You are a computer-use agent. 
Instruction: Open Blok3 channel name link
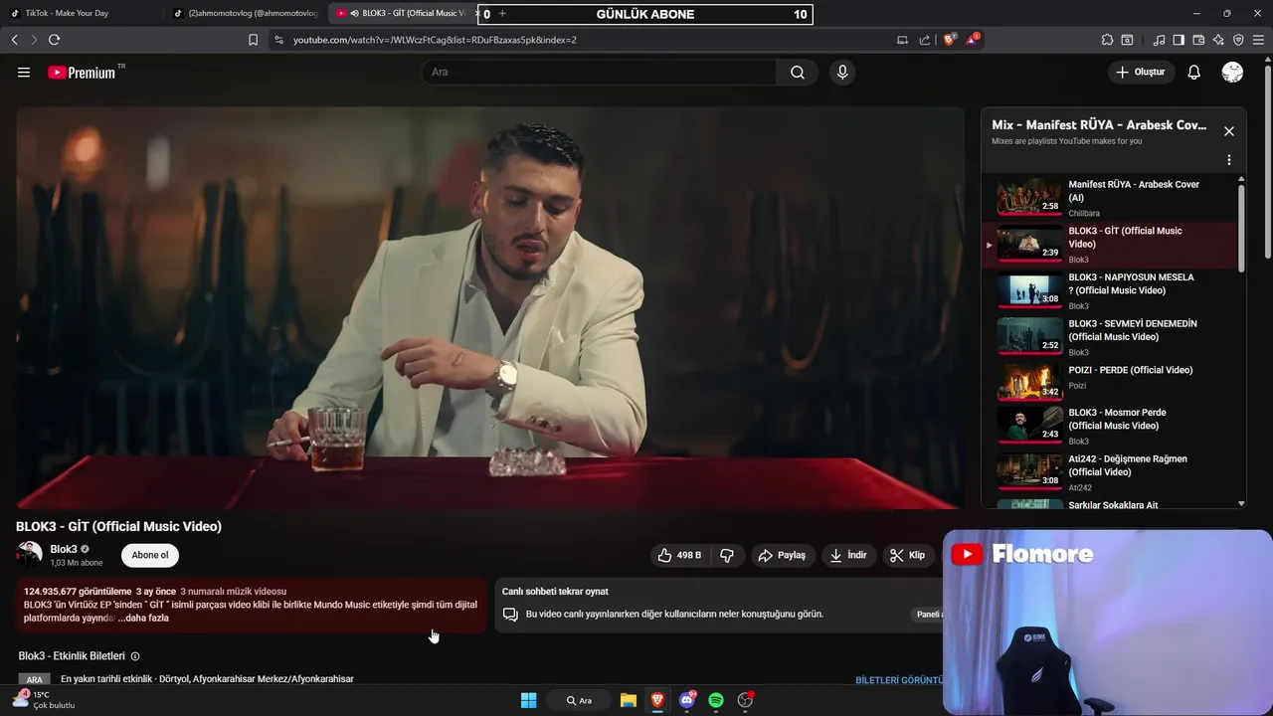coord(64,549)
